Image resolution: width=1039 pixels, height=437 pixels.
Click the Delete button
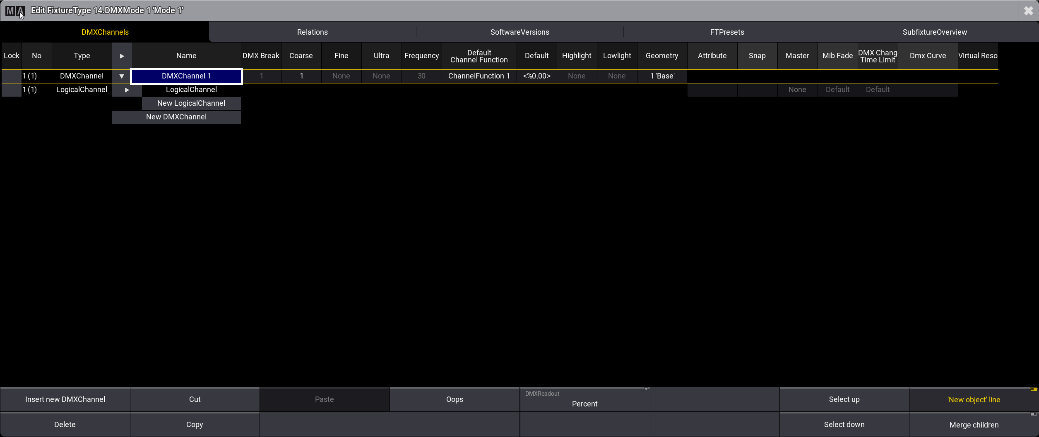tap(65, 425)
